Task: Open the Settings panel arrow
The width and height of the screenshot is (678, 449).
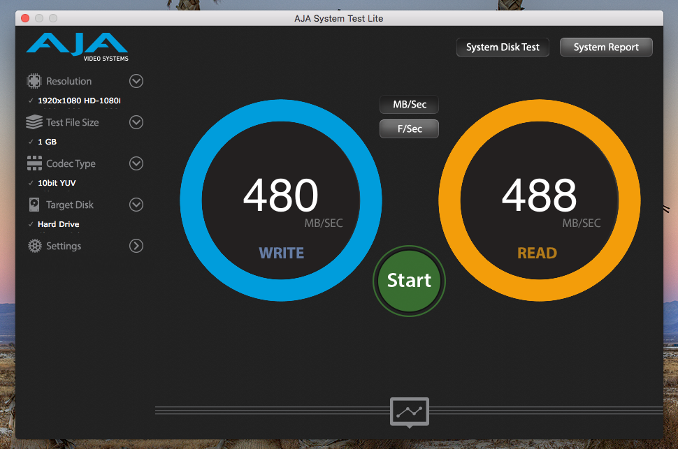Action: coord(136,246)
